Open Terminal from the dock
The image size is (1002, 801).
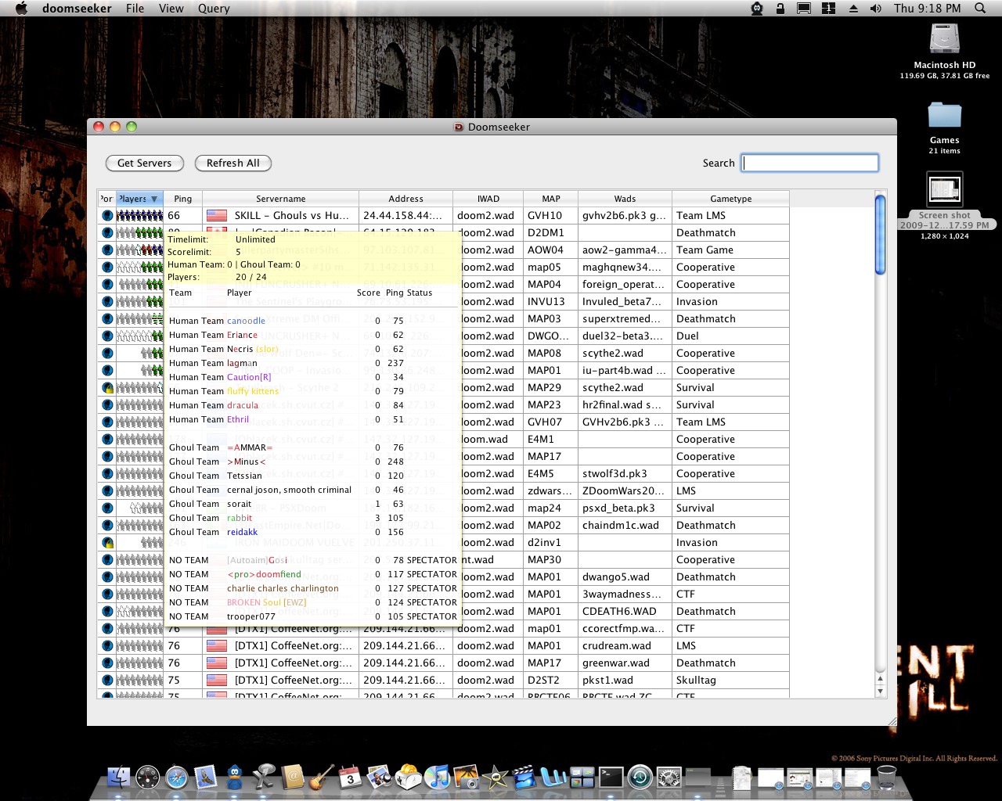pos(611,778)
